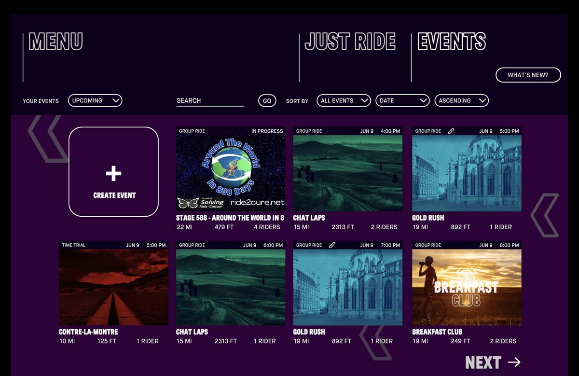Screen dimensions: 579x376
Task: Click into the SEARCH input field
Action: (x=210, y=100)
